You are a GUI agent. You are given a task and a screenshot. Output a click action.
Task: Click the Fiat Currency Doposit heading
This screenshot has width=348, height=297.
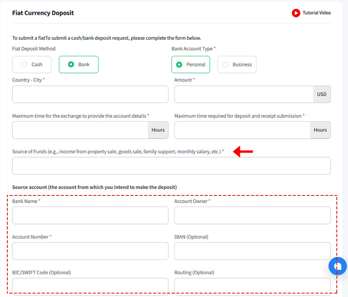43,13
